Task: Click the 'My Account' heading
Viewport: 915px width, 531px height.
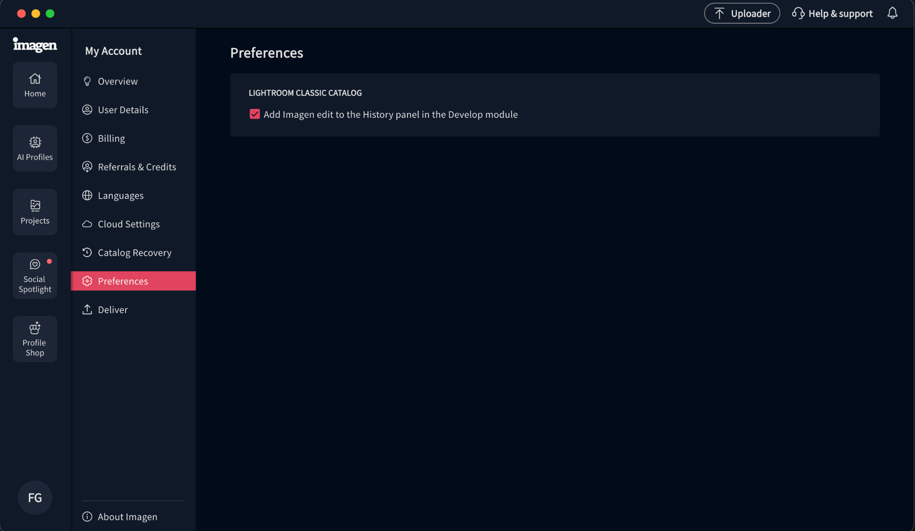Action: [x=113, y=51]
